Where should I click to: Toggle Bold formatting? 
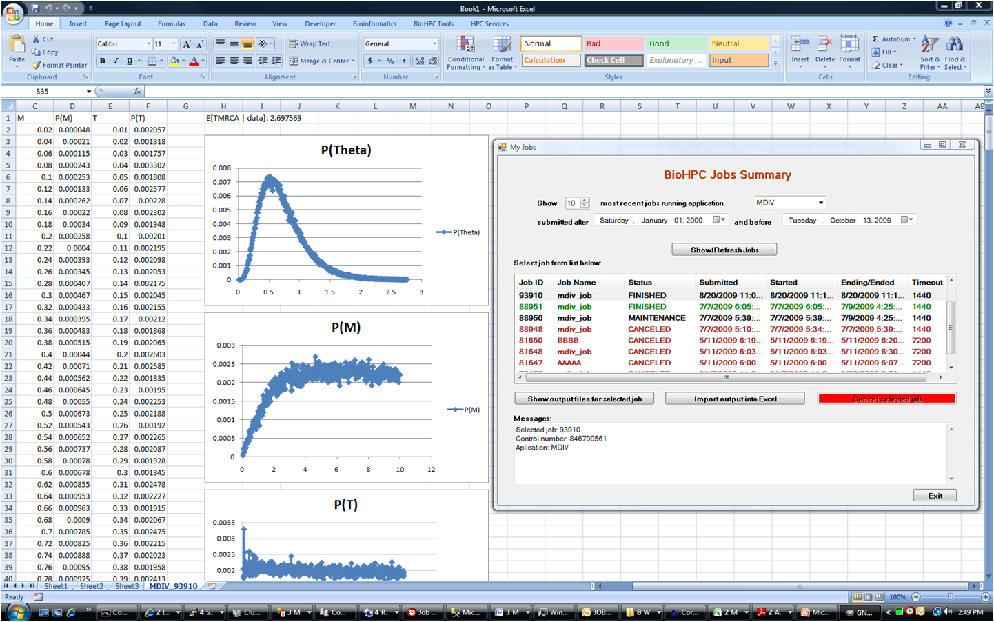(103, 61)
